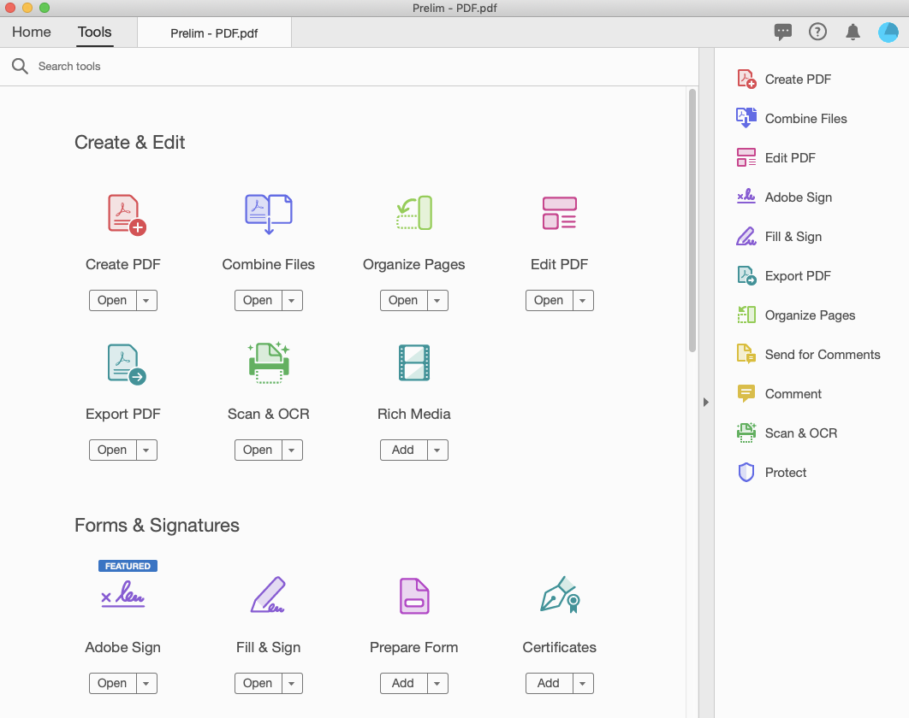Click the Combine Files tool icon in main grid
Screen dimensions: 909x718
coord(269,215)
